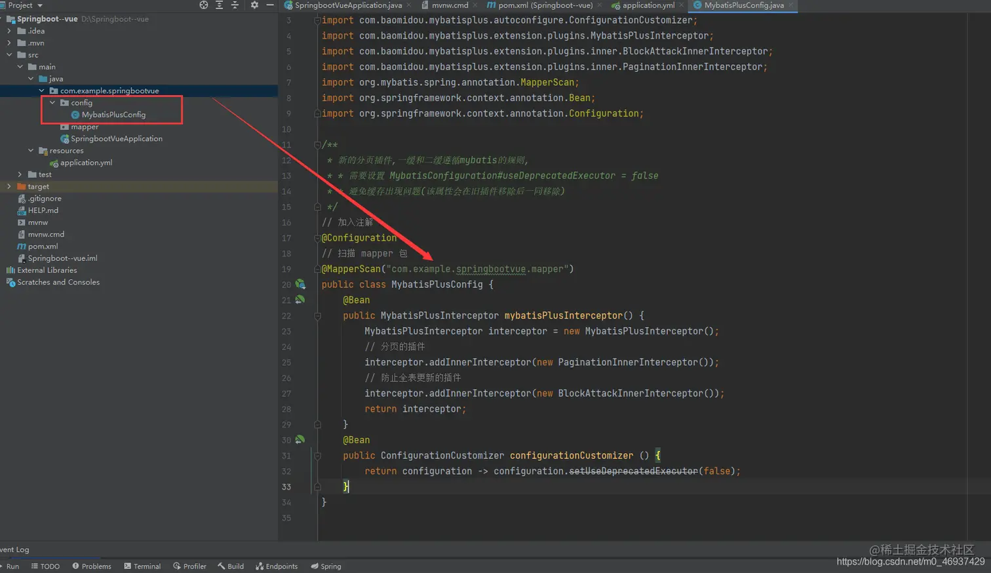
Task: Open the Problems tool window
Action: click(92, 566)
